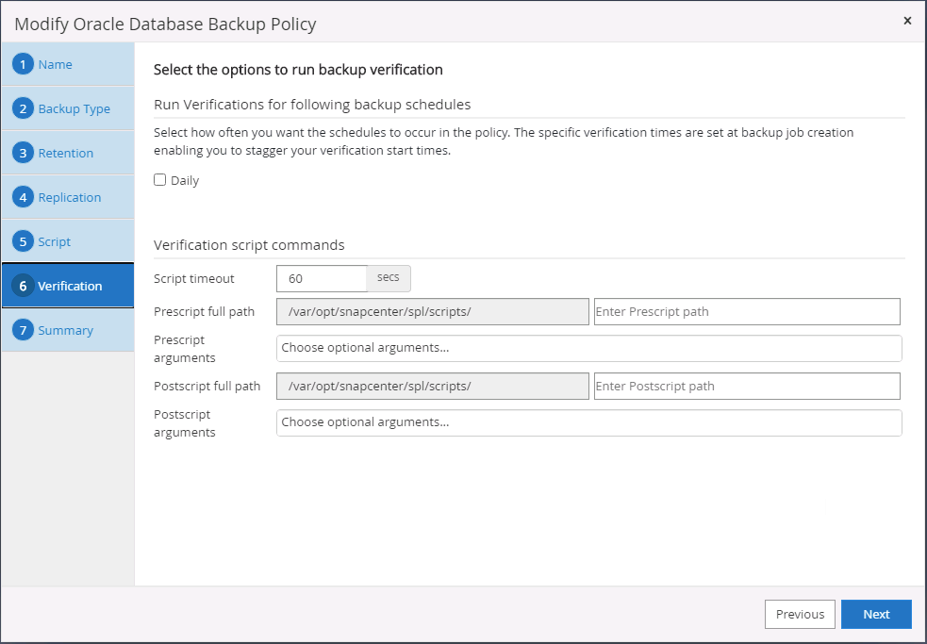The height and width of the screenshot is (644, 927).
Task: Click the step 7 number badge
Action: coord(23,330)
